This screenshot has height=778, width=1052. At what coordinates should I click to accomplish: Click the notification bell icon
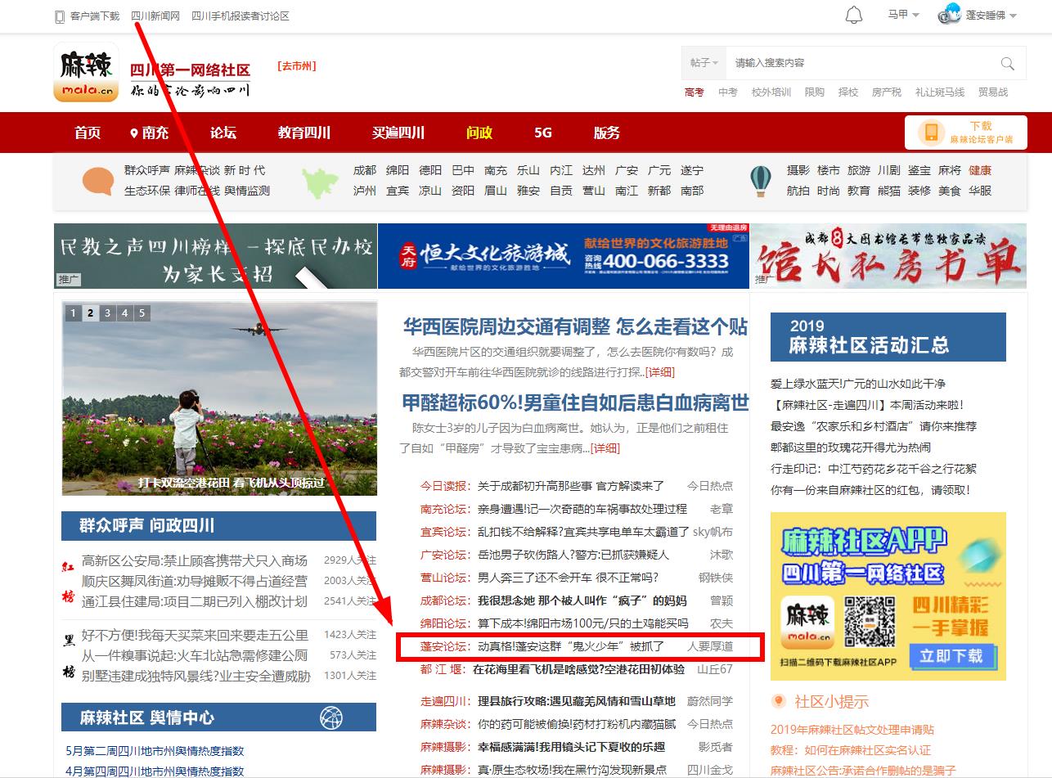point(853,15)
